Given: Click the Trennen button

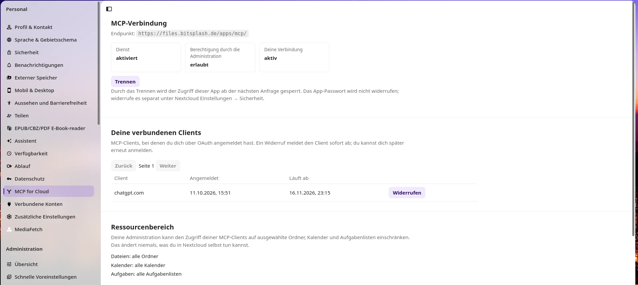Looking at the screenshot, I should tap(125, 82).
